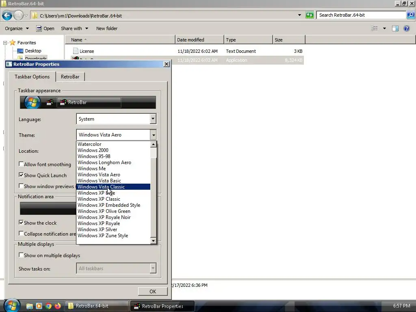The width and height of the screenshot is (416, 312).
Task: Click the change view icon
Action: pos(374,28)
